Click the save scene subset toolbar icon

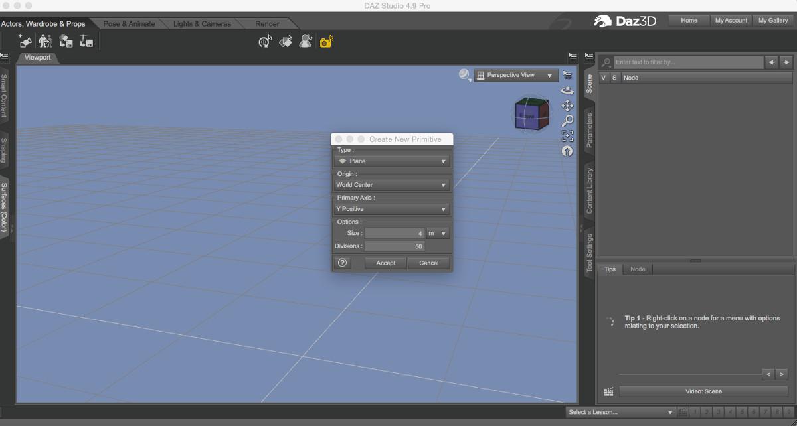pos(66,41)
